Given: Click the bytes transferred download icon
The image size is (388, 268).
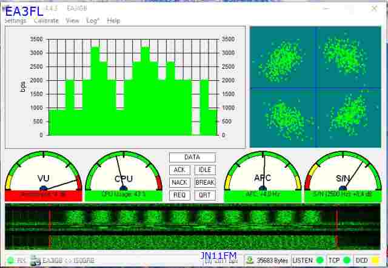Looking at the screenshot, I should (x=249, y=260).
